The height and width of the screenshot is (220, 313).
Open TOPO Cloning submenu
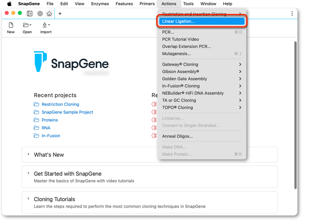click(202, 107)
